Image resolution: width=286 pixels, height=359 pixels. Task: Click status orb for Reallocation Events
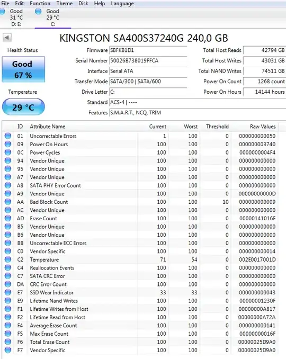[x=8, y=267]
